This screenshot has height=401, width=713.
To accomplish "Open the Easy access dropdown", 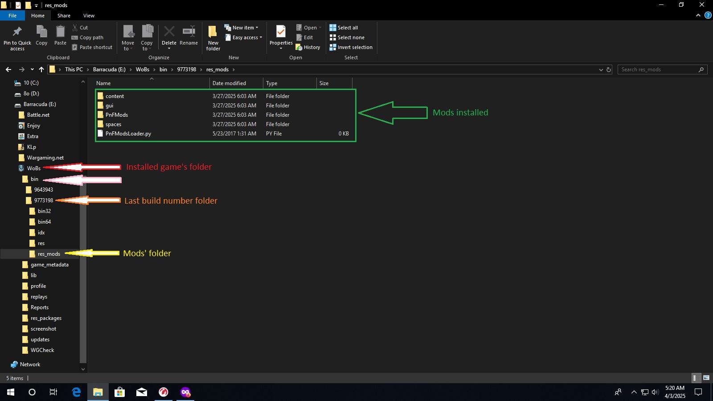I will coord(243,37).
